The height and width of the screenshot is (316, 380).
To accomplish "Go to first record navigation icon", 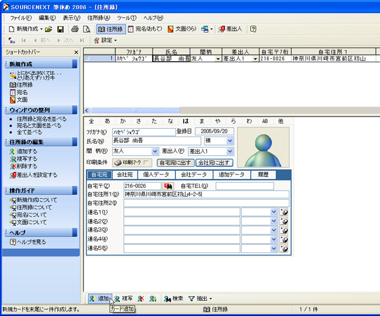I will click(23, 40).
